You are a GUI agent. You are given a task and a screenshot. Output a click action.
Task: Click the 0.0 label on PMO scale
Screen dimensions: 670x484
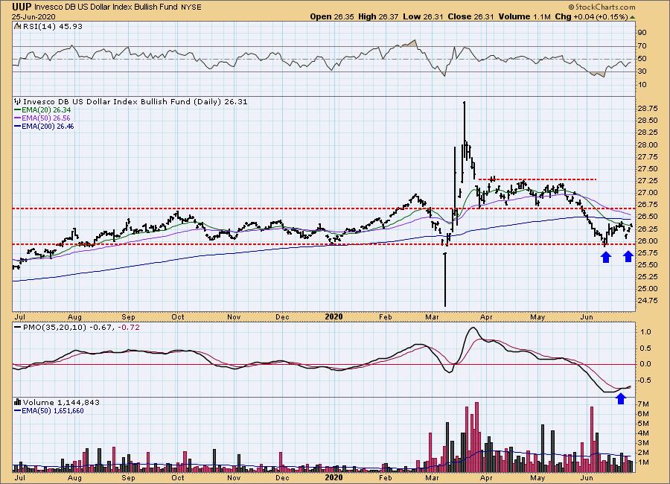(645, 364)
